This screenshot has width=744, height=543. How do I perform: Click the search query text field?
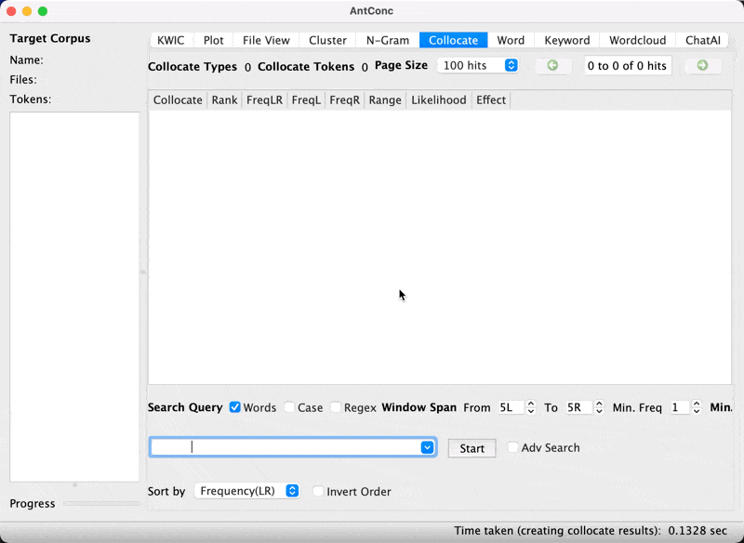coord(284,447)
